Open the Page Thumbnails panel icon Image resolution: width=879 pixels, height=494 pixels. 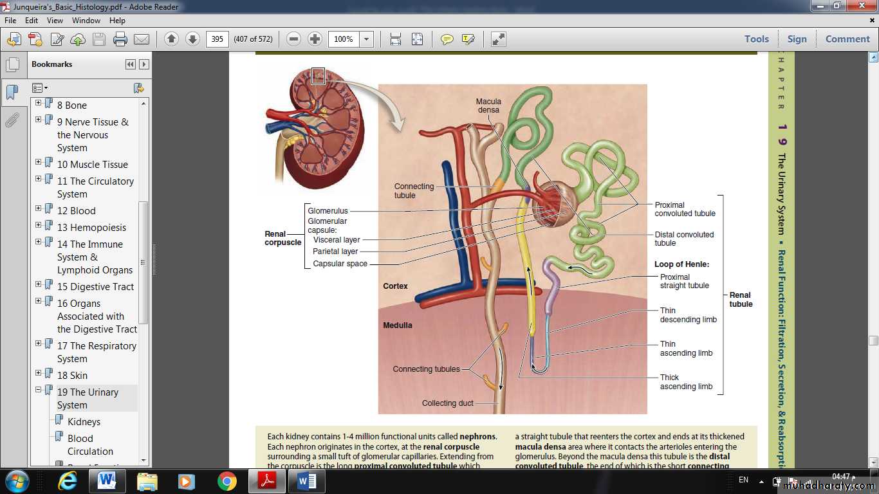click(12, 65)
